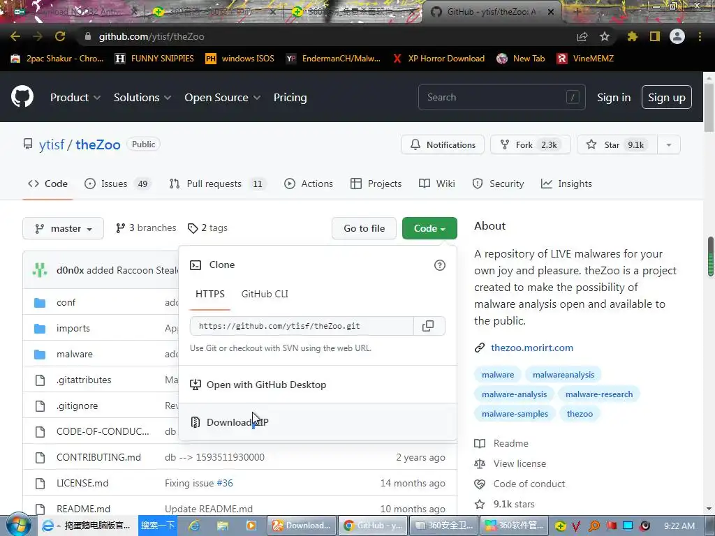The image size is (715, 536).
Task: Open the Security tab
Action: (x=498, y=184)
